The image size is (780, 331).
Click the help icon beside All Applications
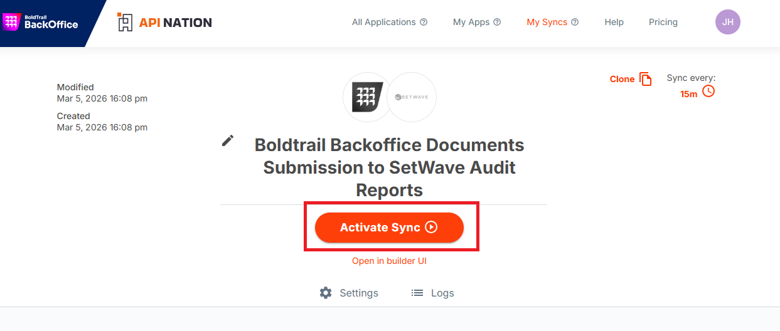coord(424,22)
